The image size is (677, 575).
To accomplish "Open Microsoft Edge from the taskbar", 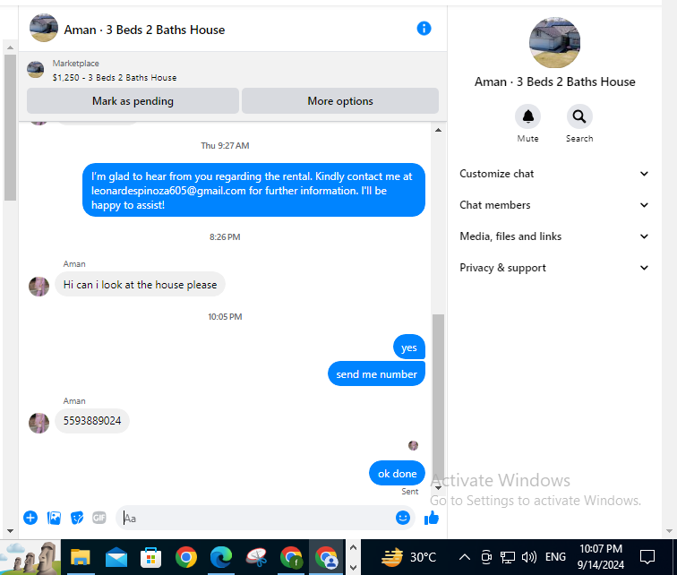I will point(221,557).
